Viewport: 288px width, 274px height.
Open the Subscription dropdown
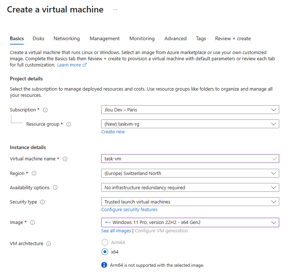point(190,110)
